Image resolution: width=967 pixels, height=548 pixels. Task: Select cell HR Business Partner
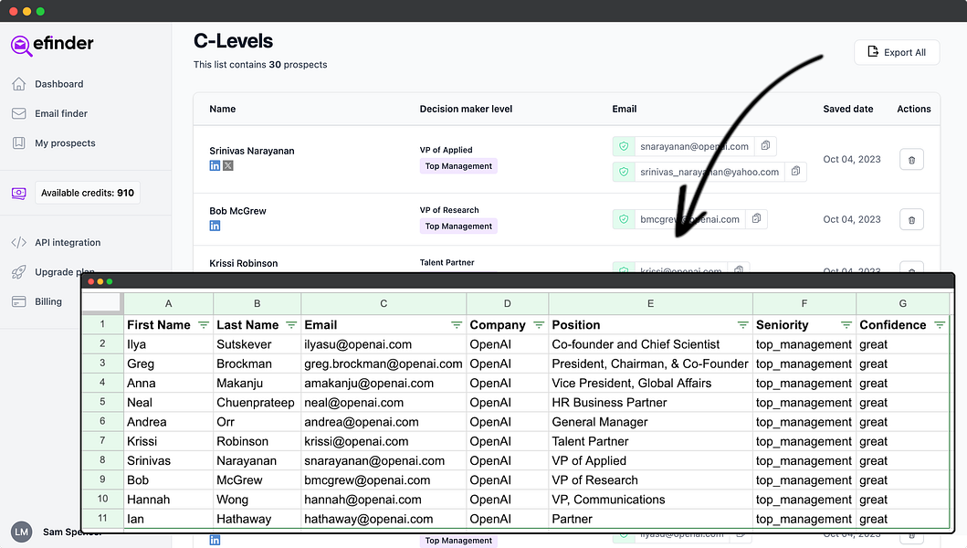[x=651, y=403]
